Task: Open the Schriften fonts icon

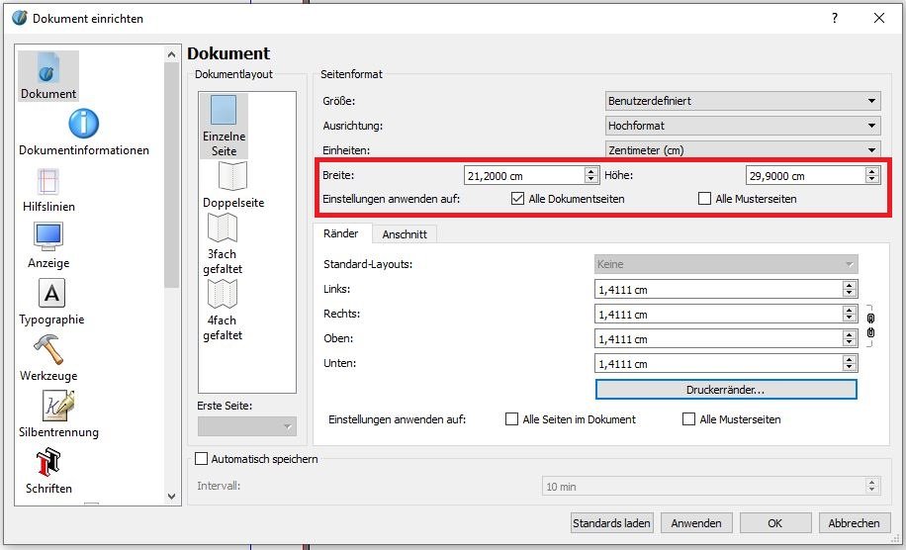Action: [x=48, y=463]
